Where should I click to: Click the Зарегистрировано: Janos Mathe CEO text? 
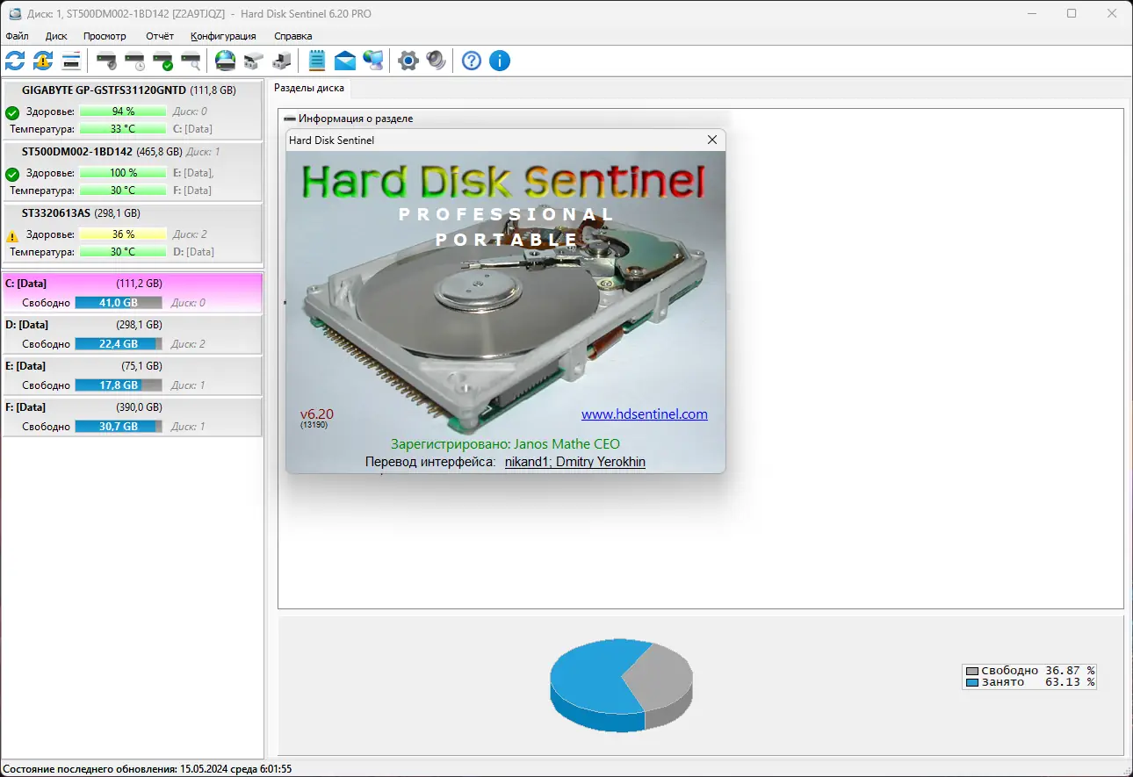(x=505, y=444)
